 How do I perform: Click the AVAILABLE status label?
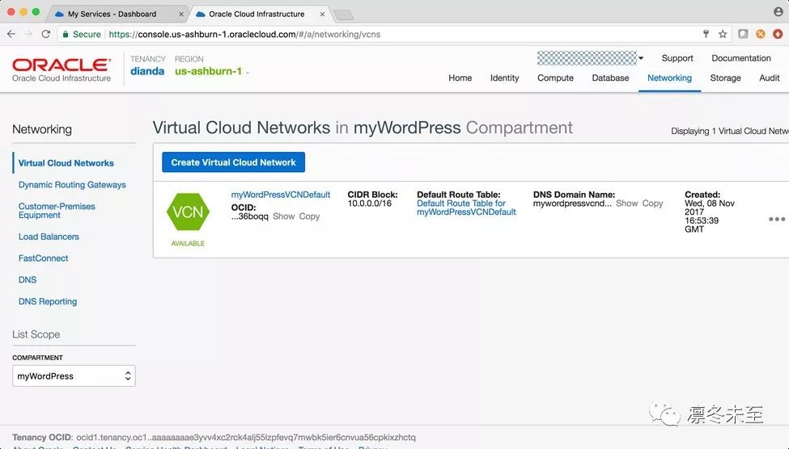(x=188, y=244)
